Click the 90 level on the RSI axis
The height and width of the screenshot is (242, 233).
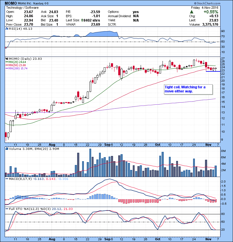click(223, 31)
